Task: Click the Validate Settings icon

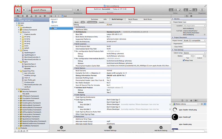Action: coord(110,128)
